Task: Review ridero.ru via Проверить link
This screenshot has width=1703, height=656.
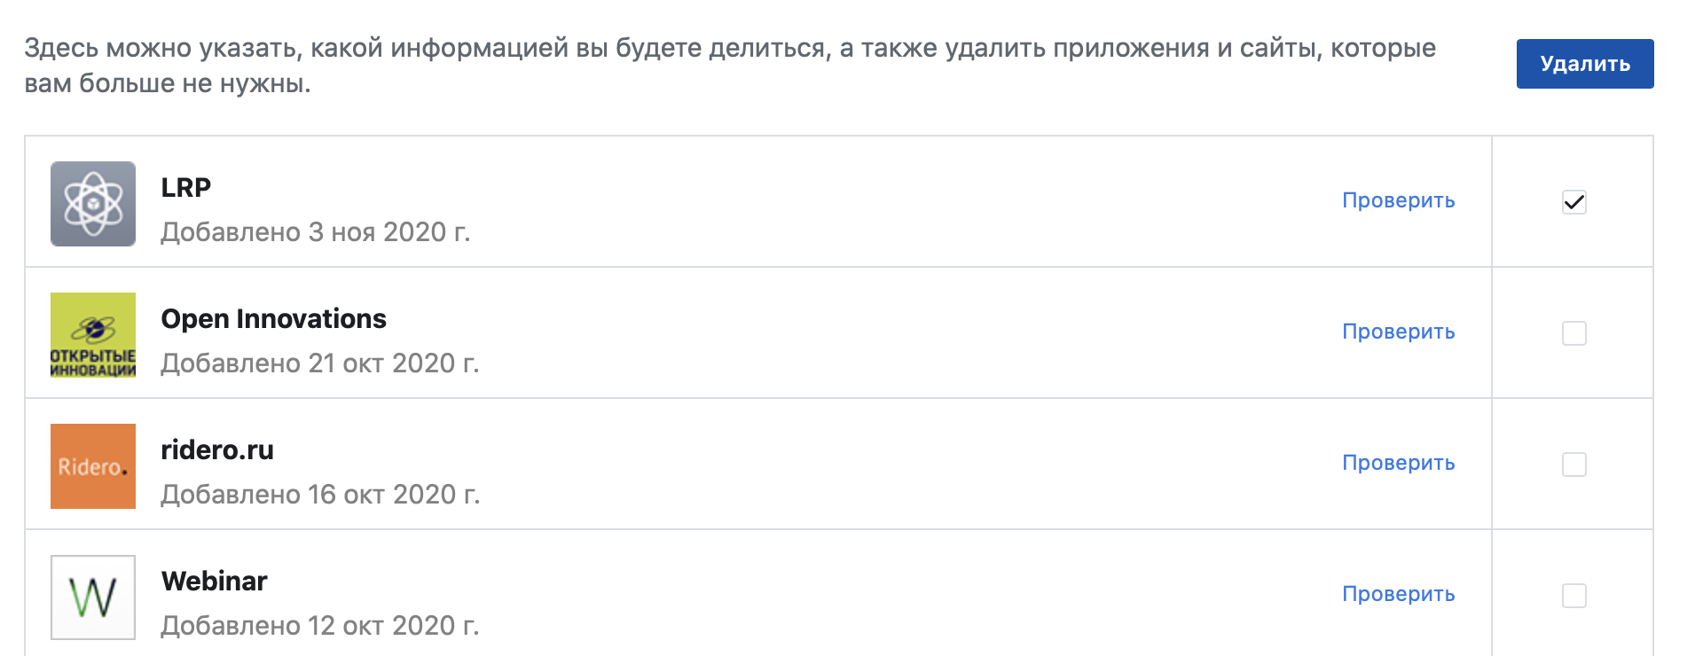Action: (x=1398, y=463)
